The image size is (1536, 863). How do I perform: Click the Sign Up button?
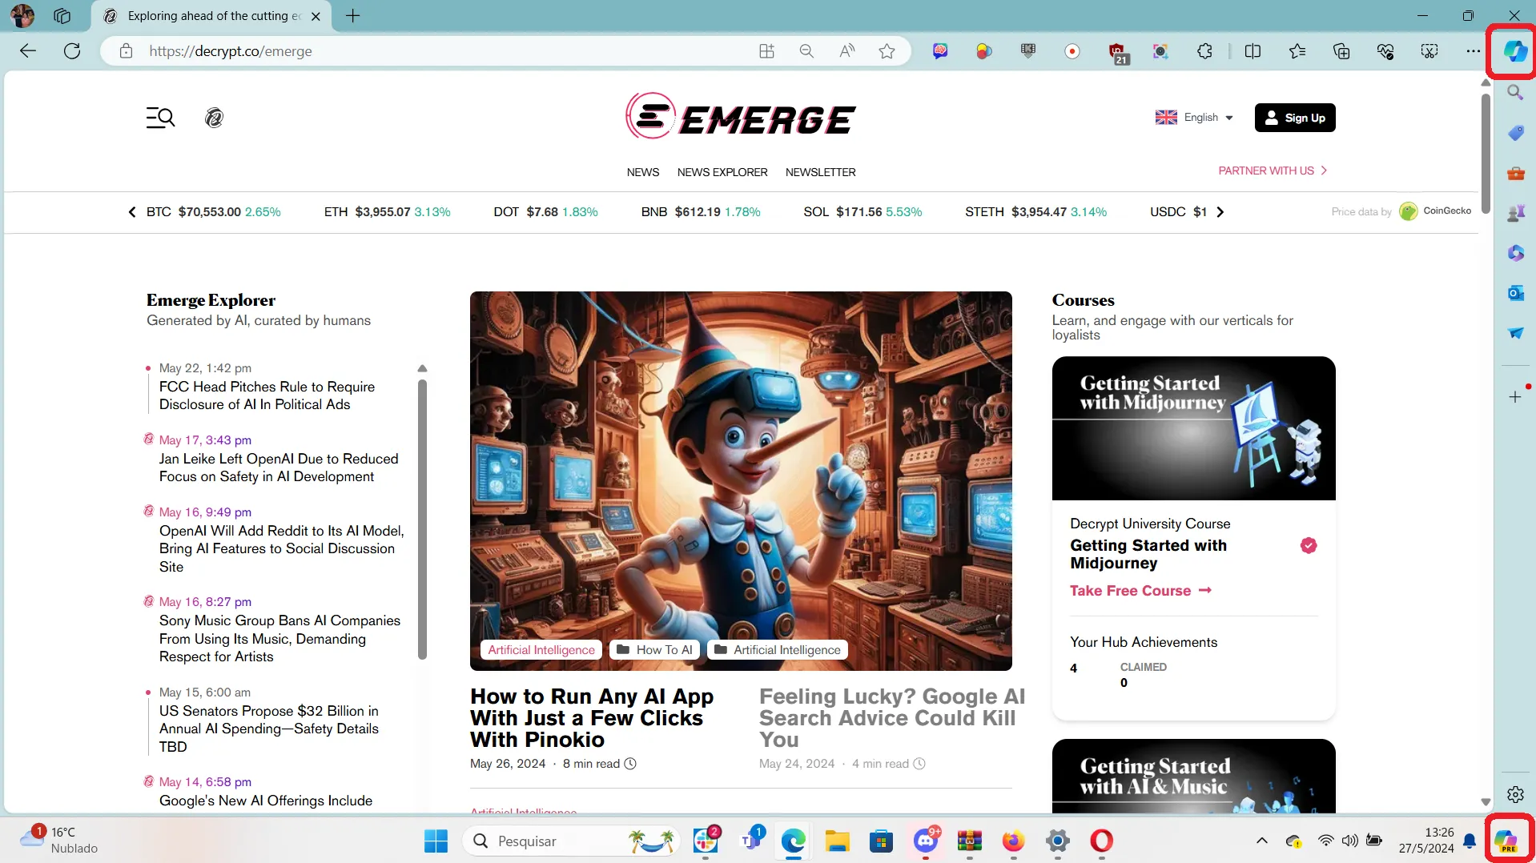1294,118
